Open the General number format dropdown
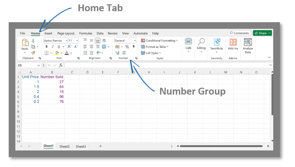The image size is (295, 167). [x=135, y=41]
